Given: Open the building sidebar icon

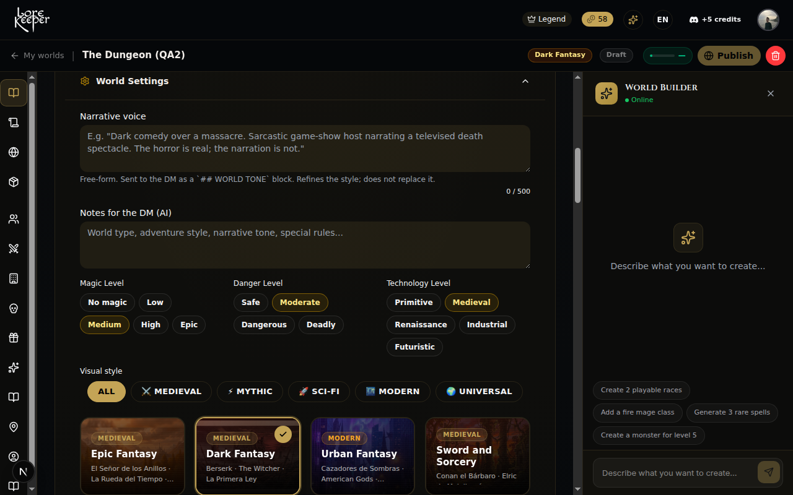Looking at the screenshot, I should click(x=14, y=278).
